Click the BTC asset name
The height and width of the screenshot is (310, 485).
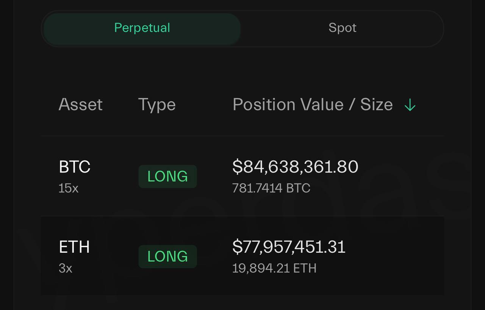coord(75,167)
